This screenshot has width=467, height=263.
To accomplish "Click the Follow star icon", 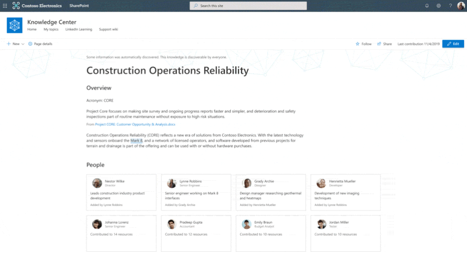I will 358,44.
